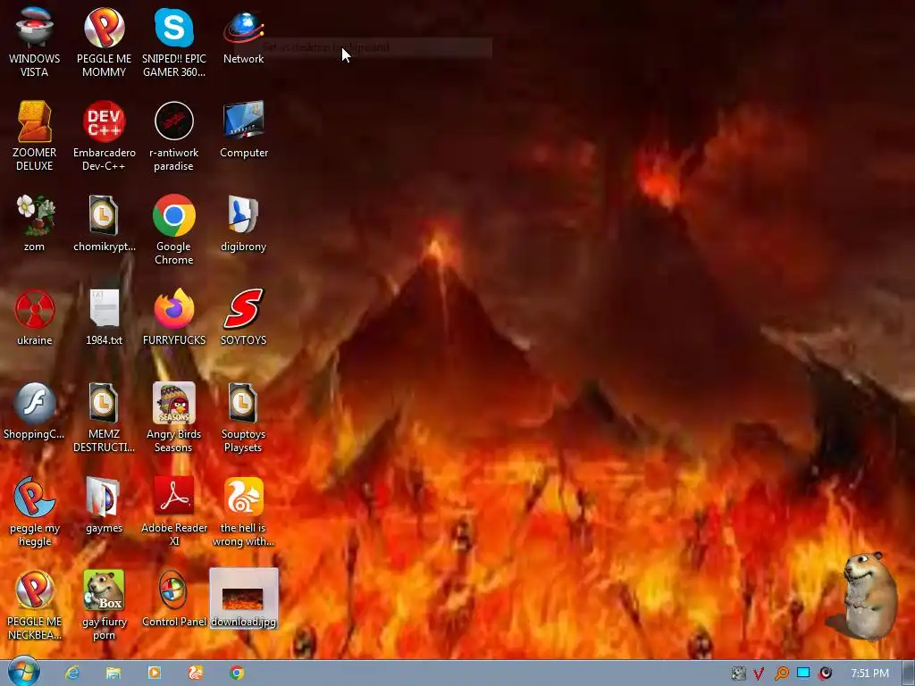Select the digibrony desktop icon
The width and height of the screenshot is (915, 686).
[x=243, y=223]
